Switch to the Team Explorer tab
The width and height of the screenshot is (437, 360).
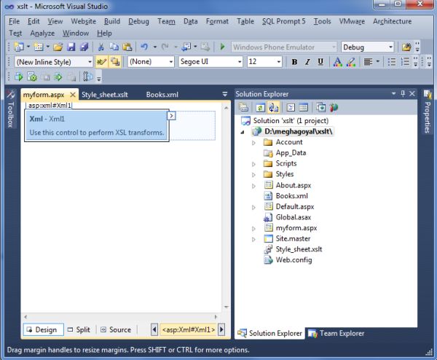click(336, 334)
